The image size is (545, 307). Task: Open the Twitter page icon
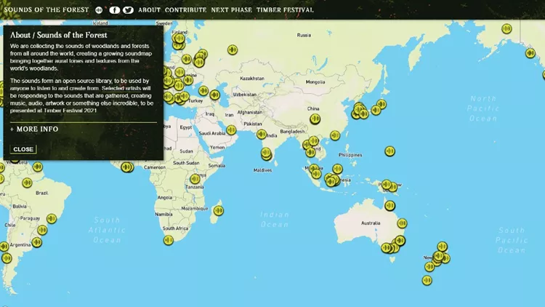tap(128, 10)
